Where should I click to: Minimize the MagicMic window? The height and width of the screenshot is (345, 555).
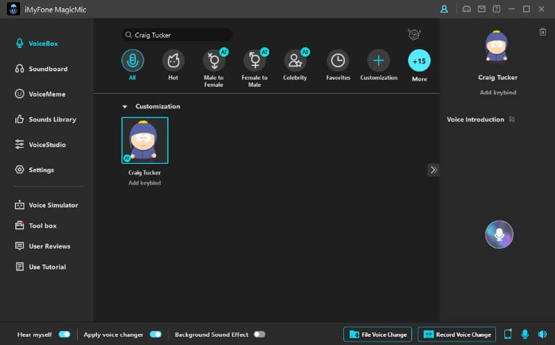pos(511,9)
